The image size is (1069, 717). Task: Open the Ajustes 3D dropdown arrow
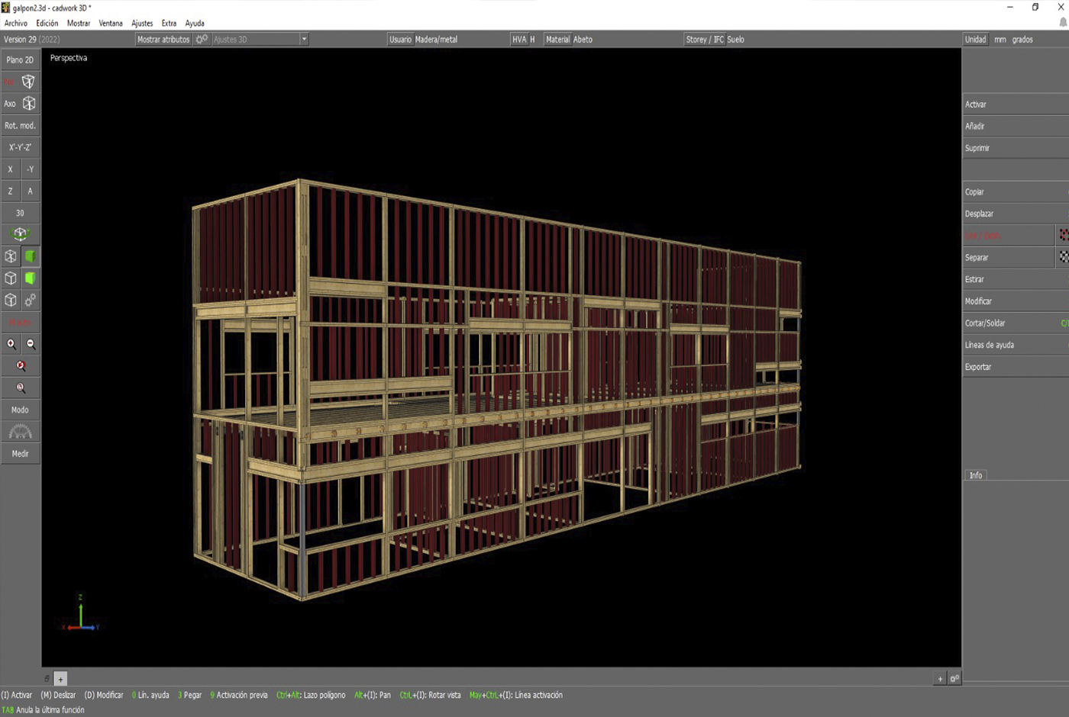click(x=304, y=39)
